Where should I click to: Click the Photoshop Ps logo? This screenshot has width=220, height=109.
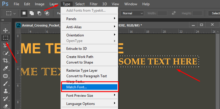pos(5,4)
